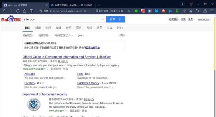Click the undo closed tab icon

tap(197, 11)
